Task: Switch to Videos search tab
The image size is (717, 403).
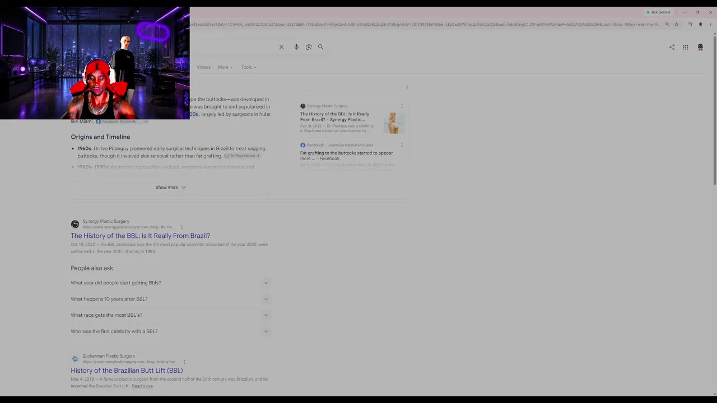Action: click(203, 67)
